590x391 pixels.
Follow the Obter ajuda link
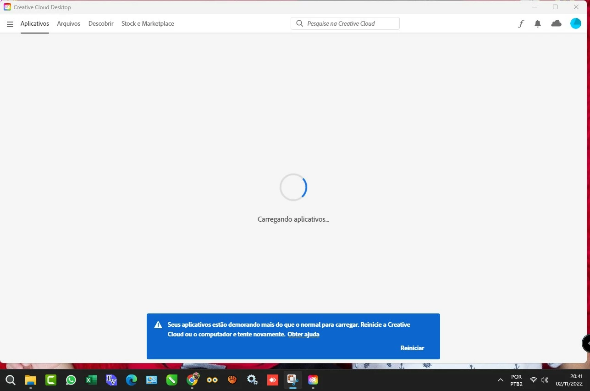[x=303, y=335]
